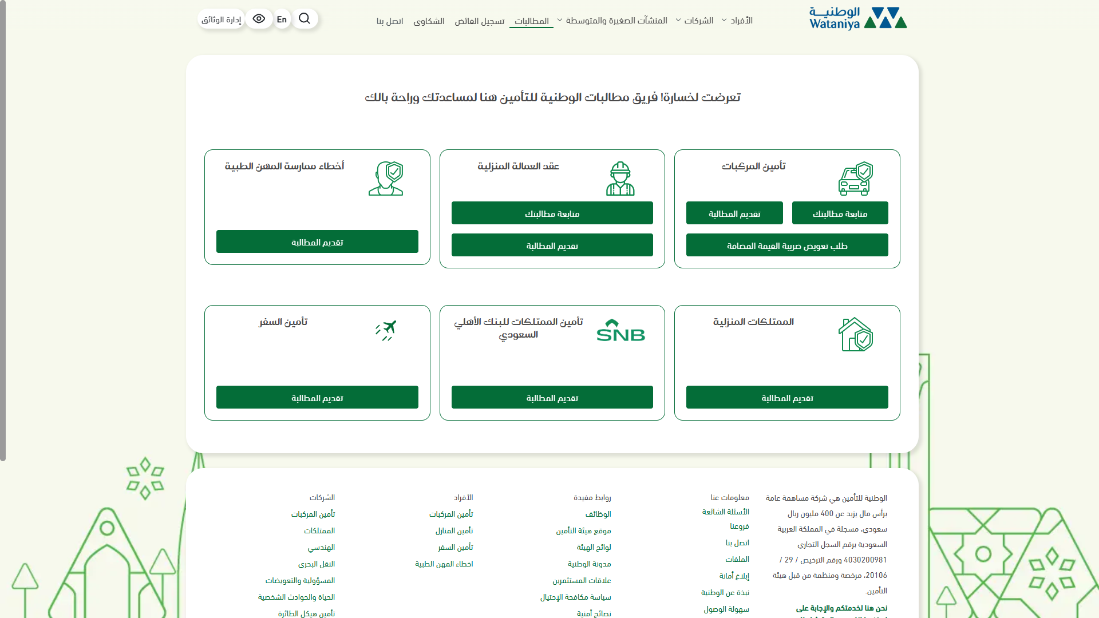Open سهولة الوصول footer link
This screenshot has width=1099, height=618.
coord(726,609)
